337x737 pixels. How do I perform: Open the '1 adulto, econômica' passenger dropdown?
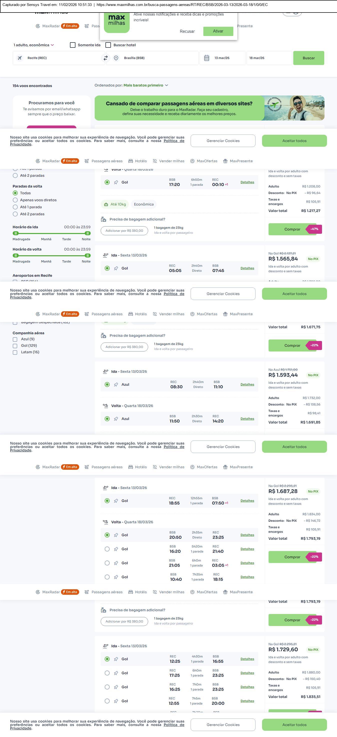point(33,45)
